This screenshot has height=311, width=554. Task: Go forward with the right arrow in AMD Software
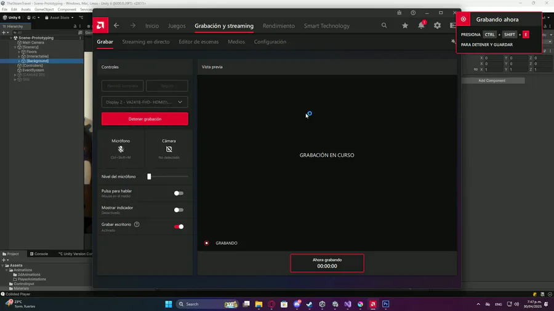click(x=133, y=25)
